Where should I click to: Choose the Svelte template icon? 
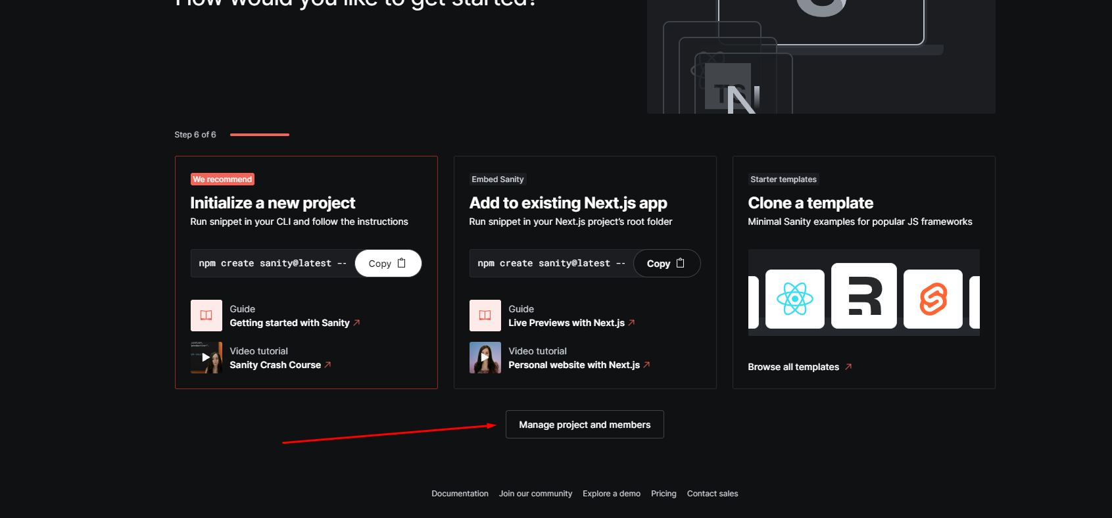pyautogui.click(x=932, y=299)
